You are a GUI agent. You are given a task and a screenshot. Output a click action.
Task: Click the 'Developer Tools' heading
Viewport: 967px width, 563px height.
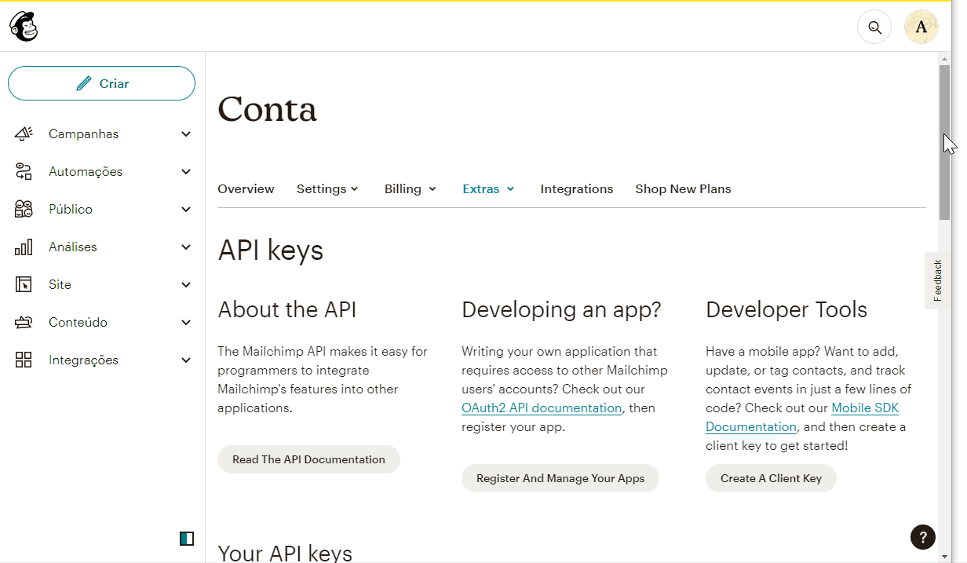click(x=786, y=310)
